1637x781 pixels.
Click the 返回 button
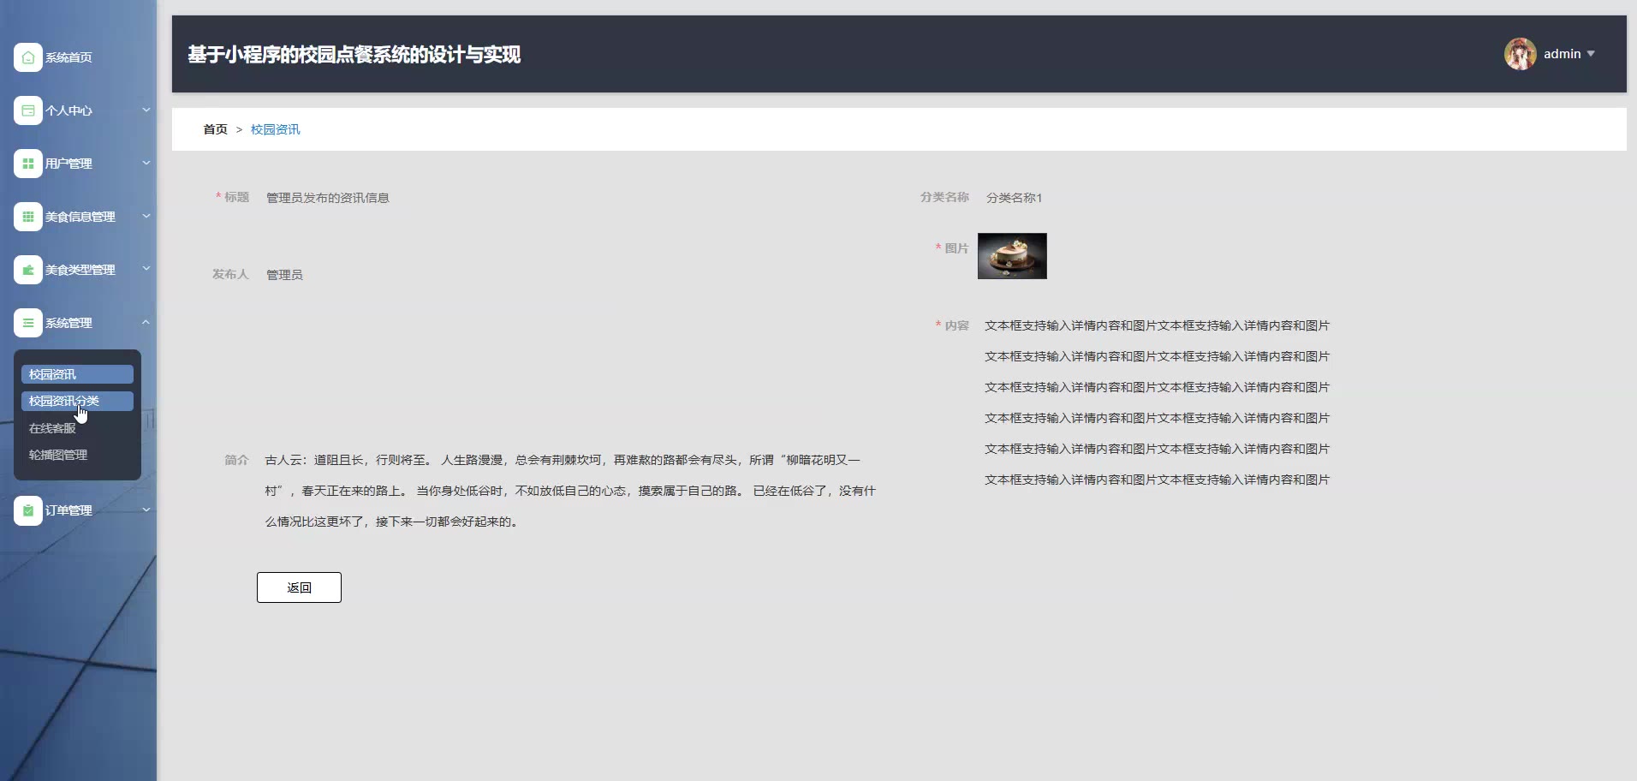tap(299, 587)
